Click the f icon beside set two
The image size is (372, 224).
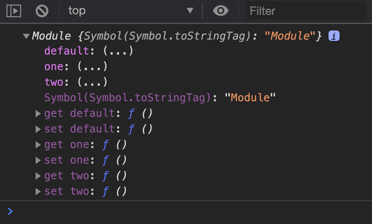[105, 191]
